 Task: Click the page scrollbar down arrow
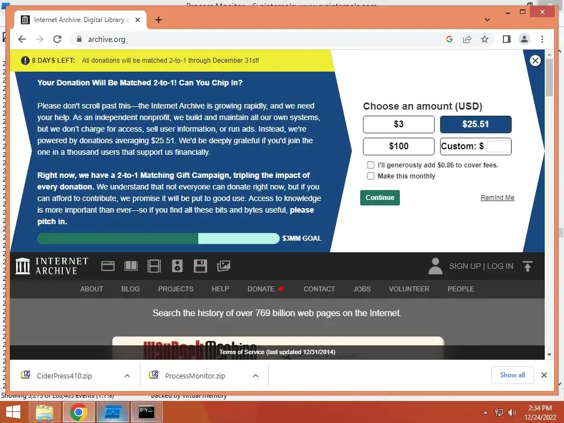coord(549,355)
